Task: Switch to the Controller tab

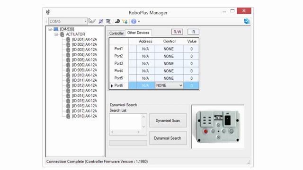Action: click(x=116, y=33)
